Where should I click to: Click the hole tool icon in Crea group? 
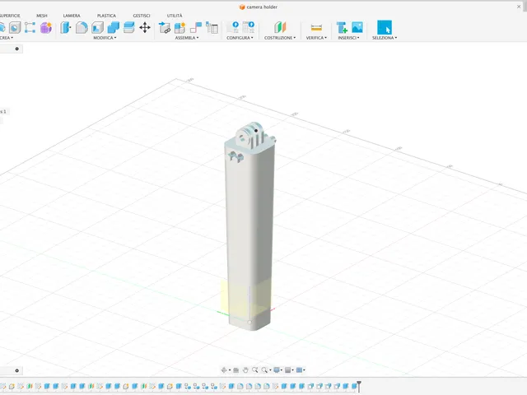(15, 27)
